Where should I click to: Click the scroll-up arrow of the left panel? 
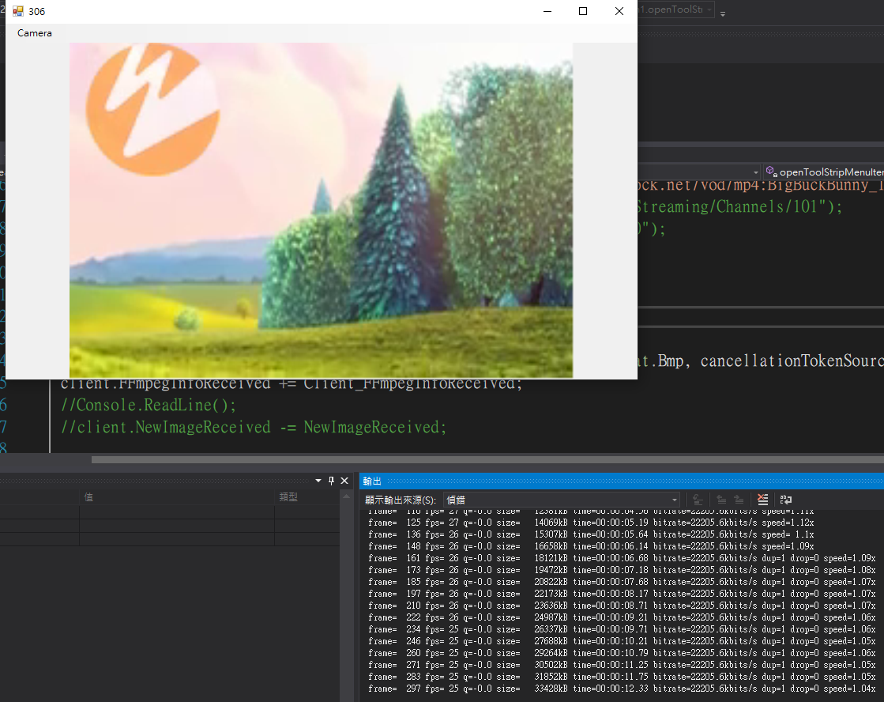(x=346, y=496)
